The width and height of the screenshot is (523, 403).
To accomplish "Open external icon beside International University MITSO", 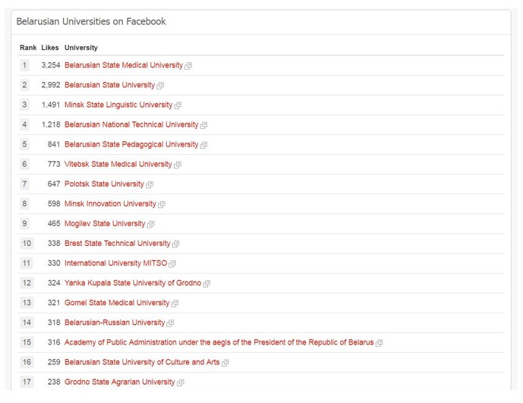I will (x=172, y=263).
